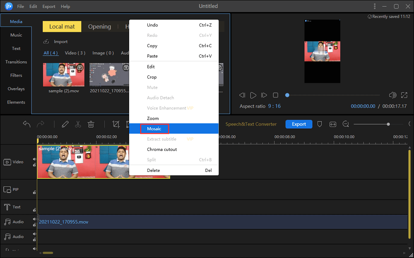
Task: Click the timeline zoom slider handle
Action: tap(388, 124)
